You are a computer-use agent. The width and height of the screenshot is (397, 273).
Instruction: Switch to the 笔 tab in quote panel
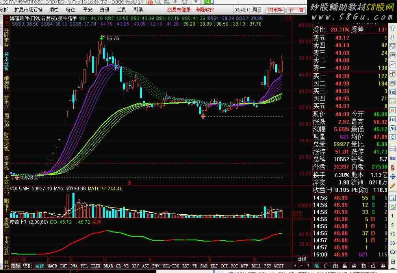[x=317, y=266]
